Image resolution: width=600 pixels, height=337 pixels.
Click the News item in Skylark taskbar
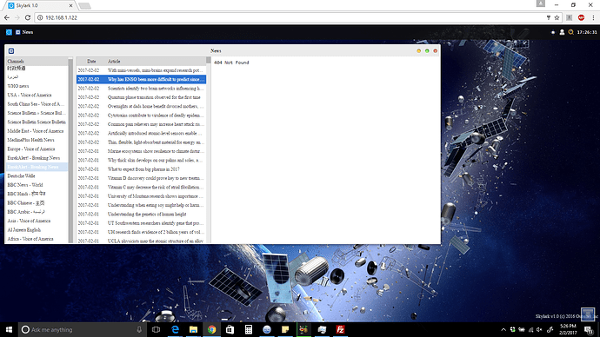pyautogui.click(x=24, y=32)
